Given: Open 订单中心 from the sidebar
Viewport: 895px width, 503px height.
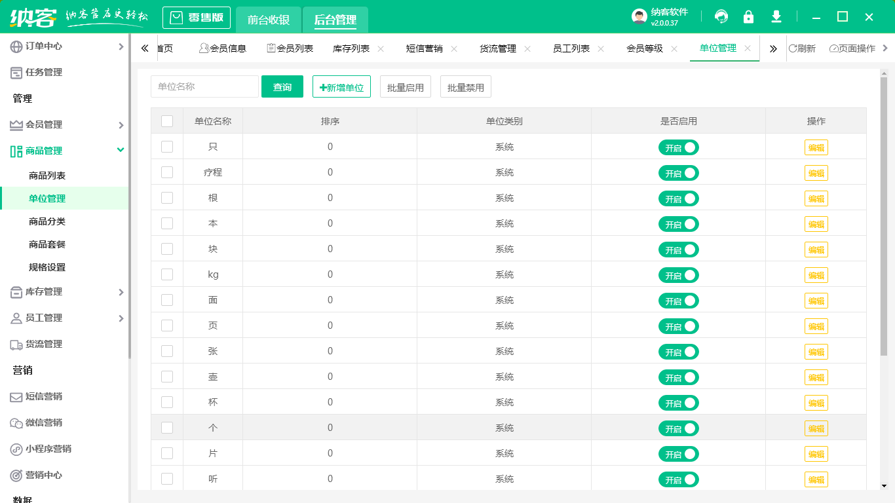Looking at the screenshot, I should point(44,47).
